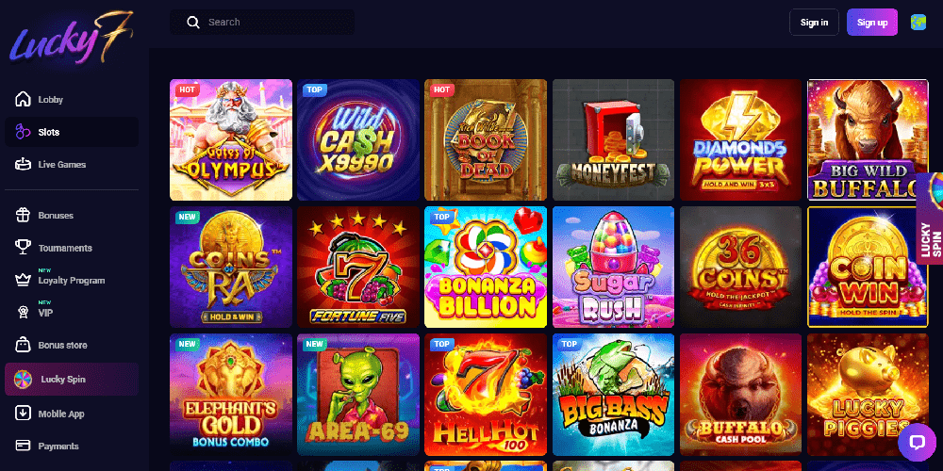Click the Bonus store bag icon
This screenshot has width=943, height=471.
(23, 345)
